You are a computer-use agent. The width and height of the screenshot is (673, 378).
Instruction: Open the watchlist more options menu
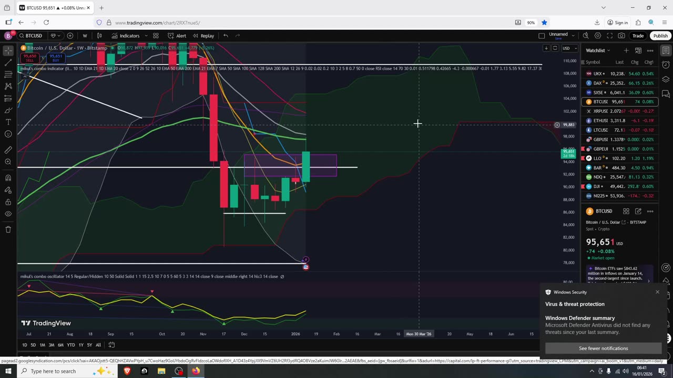click(650, 50)
